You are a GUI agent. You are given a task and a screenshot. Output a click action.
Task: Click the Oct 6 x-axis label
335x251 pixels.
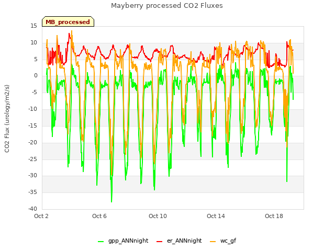[x=99, y=216]
